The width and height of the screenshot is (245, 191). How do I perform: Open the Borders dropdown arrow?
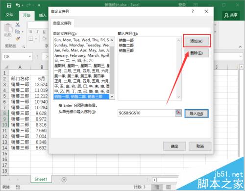(36, 39)
